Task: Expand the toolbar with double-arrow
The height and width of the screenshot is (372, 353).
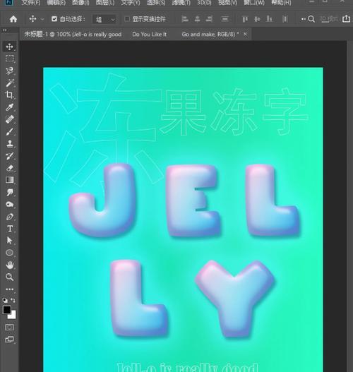Action: [5, 30]
